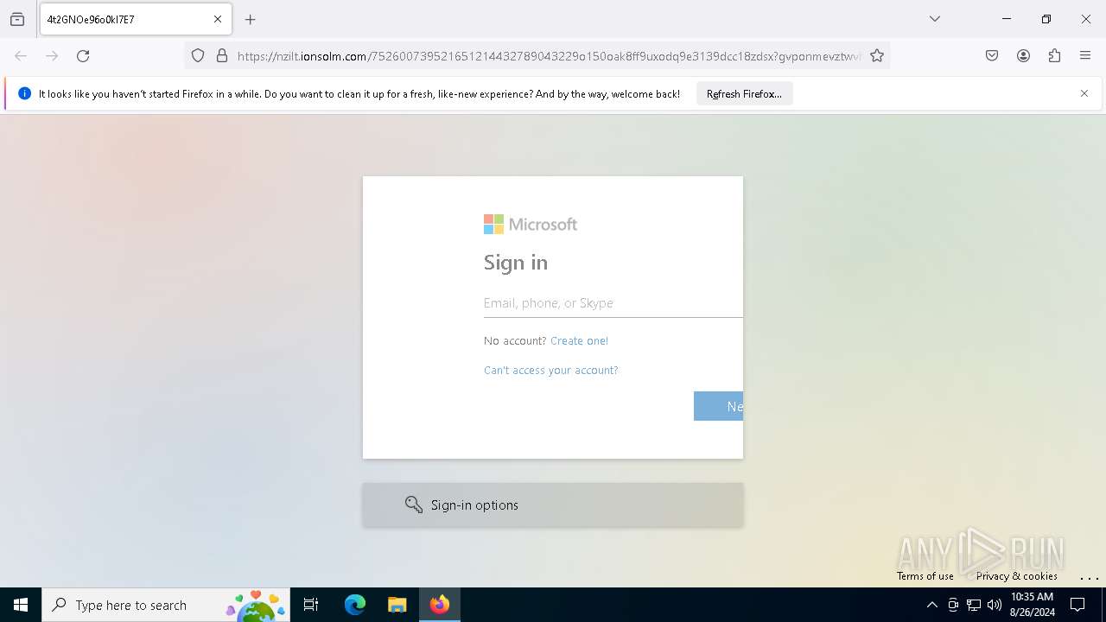Open Firefox application hamburger menu
This screenshot has width=1106, height=622.
(x=1085, y=56)
